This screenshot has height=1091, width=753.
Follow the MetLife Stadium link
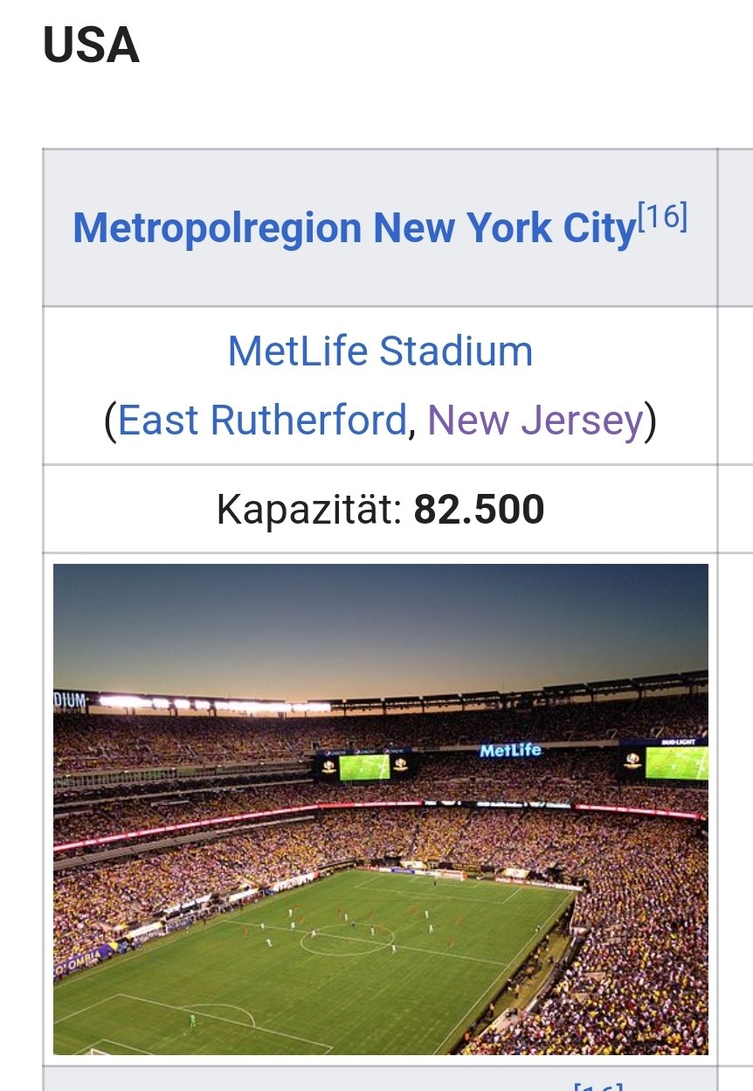tap(380, 351)
